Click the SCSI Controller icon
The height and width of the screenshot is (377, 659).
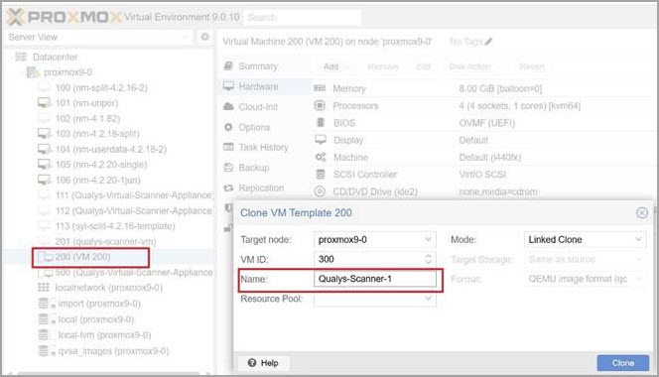tap(321, 174)
